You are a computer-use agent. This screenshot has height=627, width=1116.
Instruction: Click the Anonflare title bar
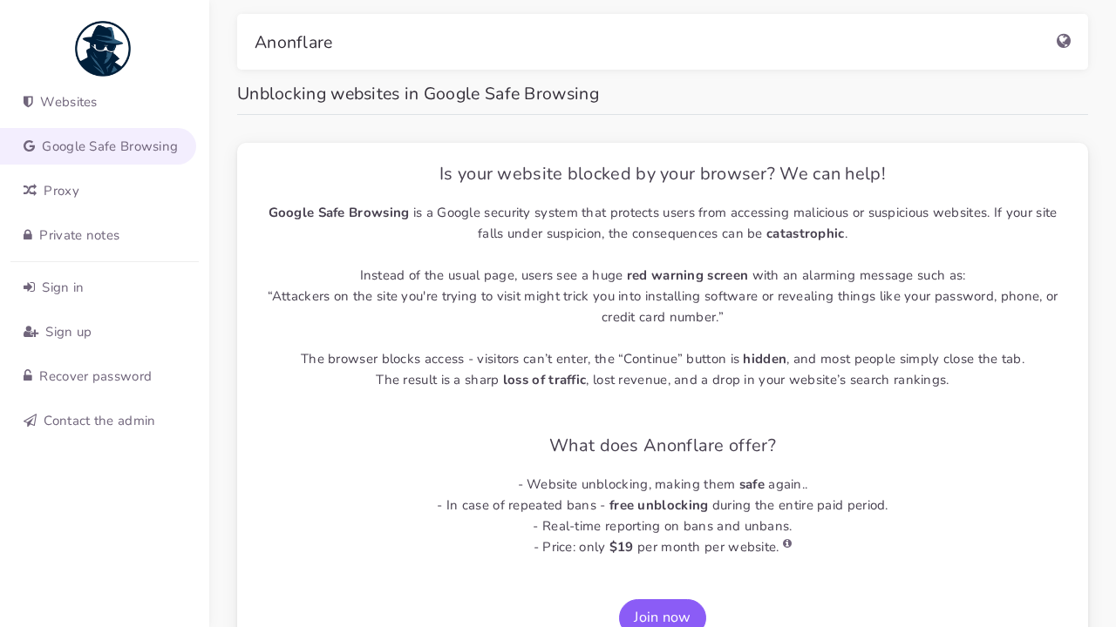tap(293, 42)
